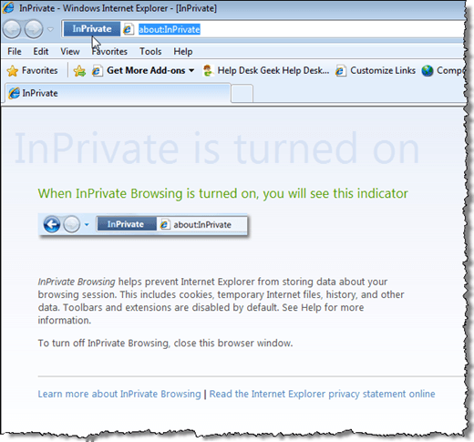
Task: Click the page icon beside about:InPrivate address
Action: coord(129,29)
